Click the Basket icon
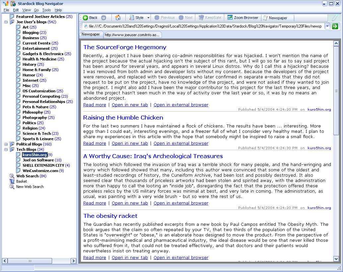The image size is (343, 272). point(12,181)
